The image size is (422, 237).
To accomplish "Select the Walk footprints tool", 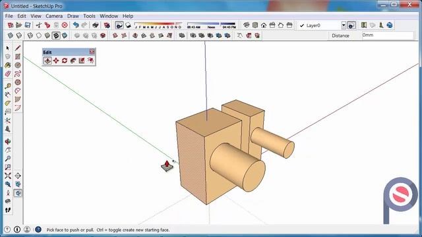I will 7,210.
